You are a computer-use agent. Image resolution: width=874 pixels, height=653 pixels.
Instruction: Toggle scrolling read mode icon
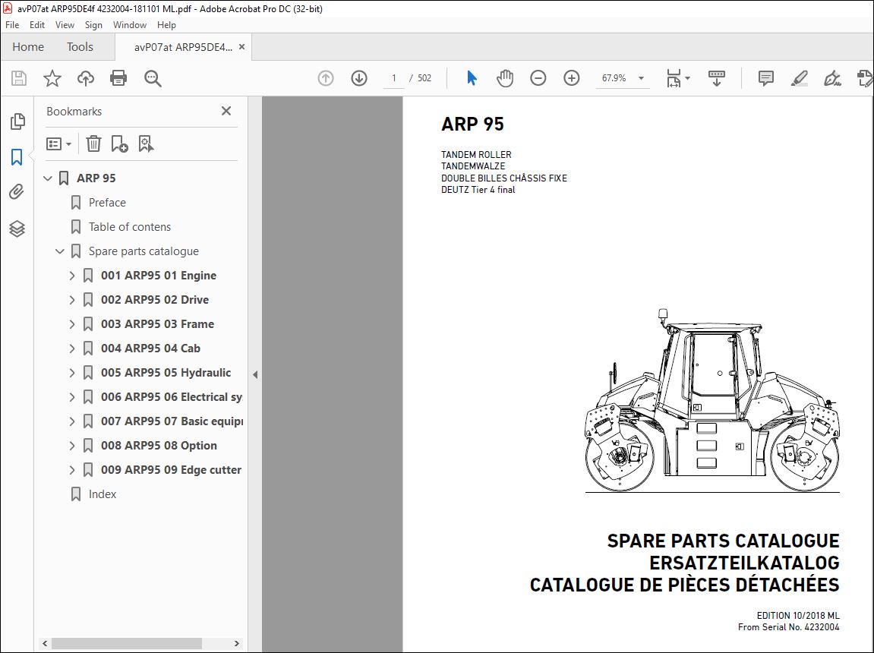tap(716, 78)
